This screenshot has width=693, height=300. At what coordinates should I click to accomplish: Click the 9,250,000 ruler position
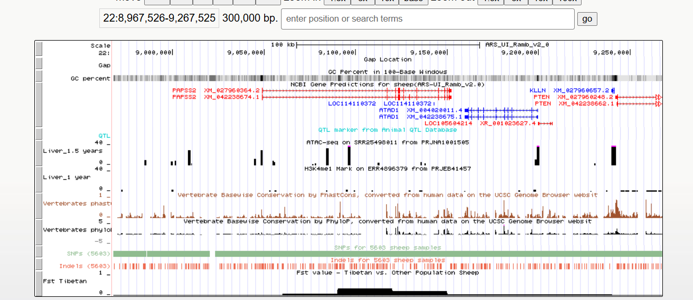[611, 52]
